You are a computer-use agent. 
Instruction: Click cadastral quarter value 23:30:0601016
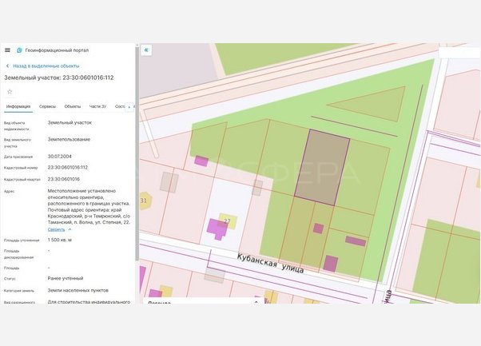pyautogui.click(x=63, y=179)
